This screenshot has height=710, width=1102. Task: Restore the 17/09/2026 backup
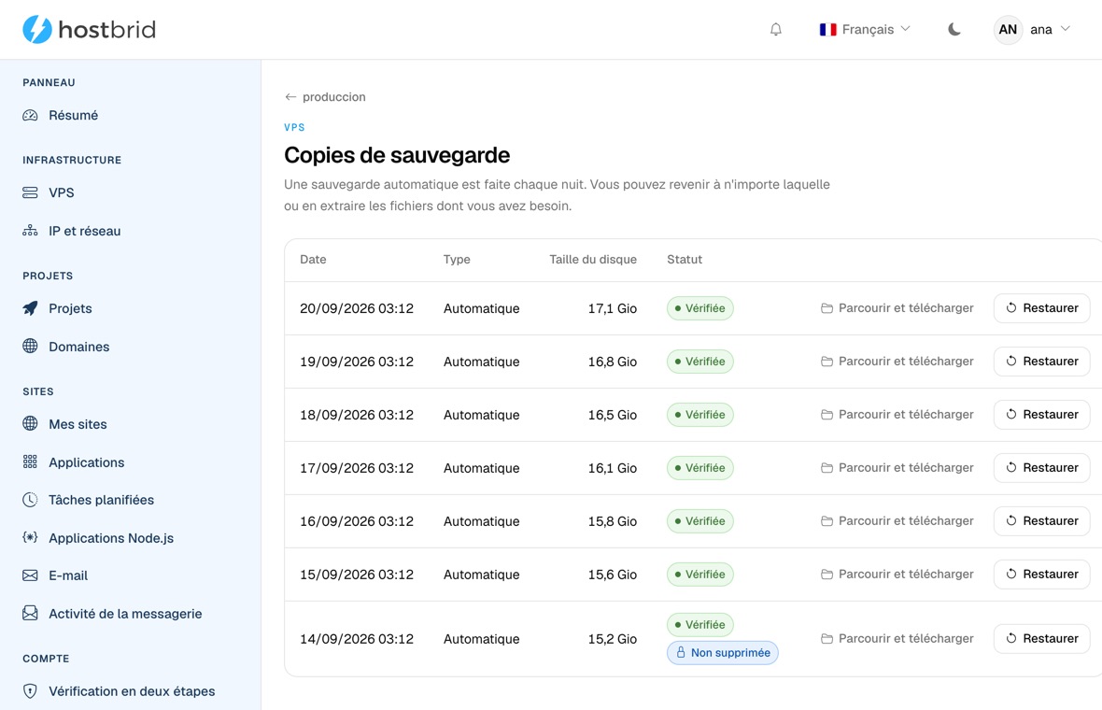pyautogui.click(x=1041, y=467)
